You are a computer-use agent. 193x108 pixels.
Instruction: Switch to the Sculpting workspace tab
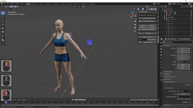pyautogui.click(x=41, y=4)
